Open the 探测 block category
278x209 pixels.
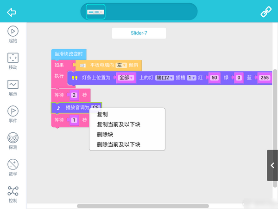click(x=13, y=141)
